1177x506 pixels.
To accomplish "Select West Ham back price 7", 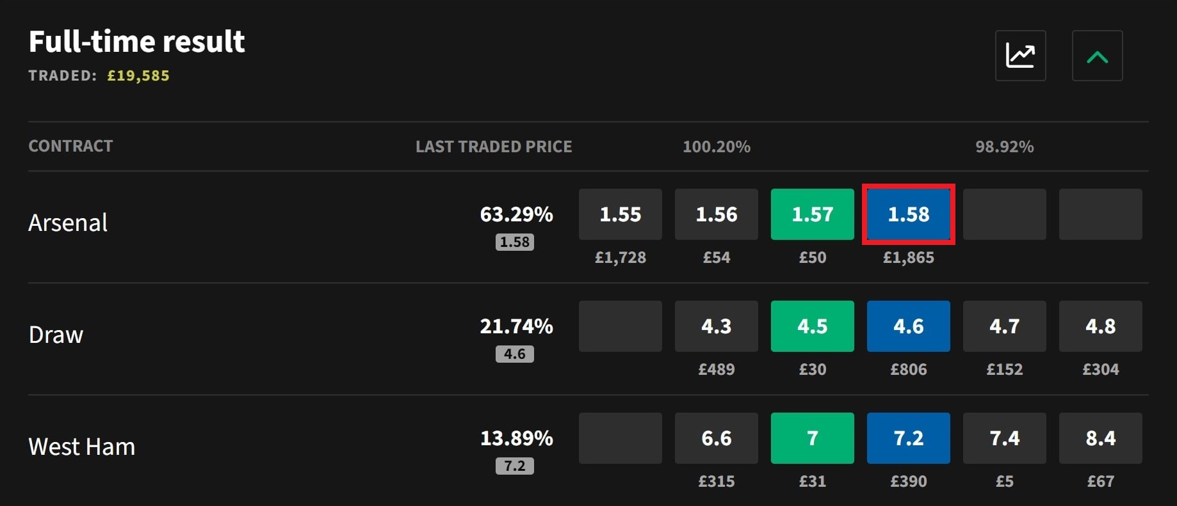I will click(812, 438).
